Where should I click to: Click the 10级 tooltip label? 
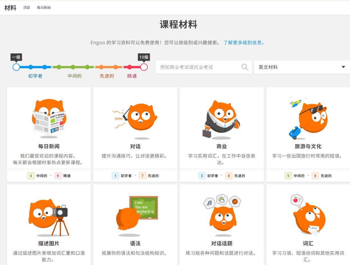coord(144,57)
